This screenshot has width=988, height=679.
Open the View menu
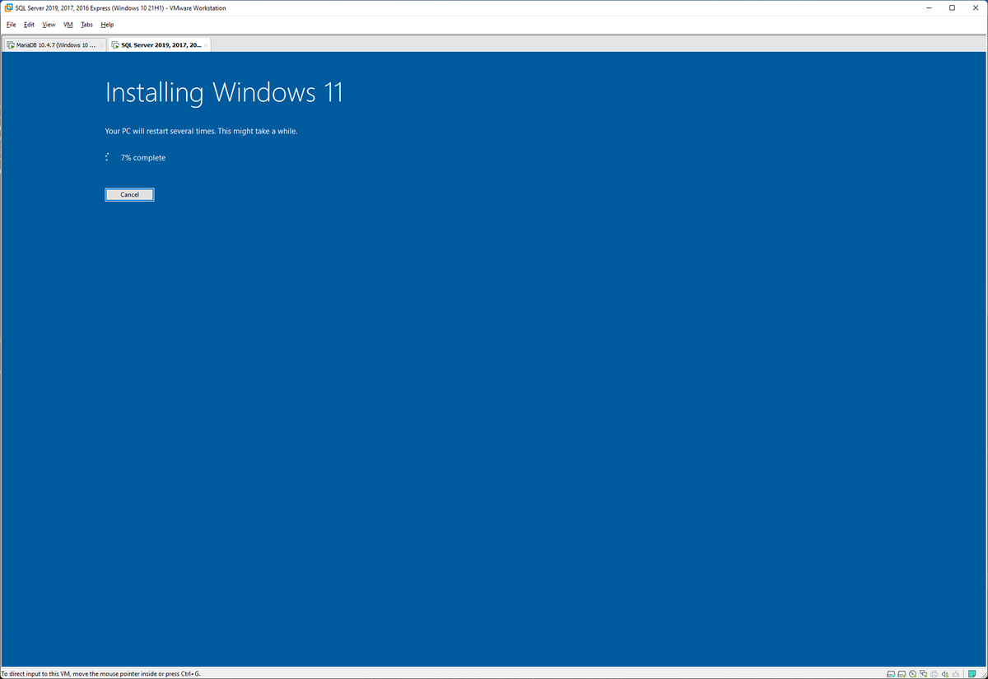[x=49, y=25]
